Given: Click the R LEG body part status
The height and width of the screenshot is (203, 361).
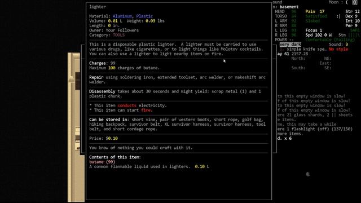Looking at the screenshot, I should pos(285,35).
